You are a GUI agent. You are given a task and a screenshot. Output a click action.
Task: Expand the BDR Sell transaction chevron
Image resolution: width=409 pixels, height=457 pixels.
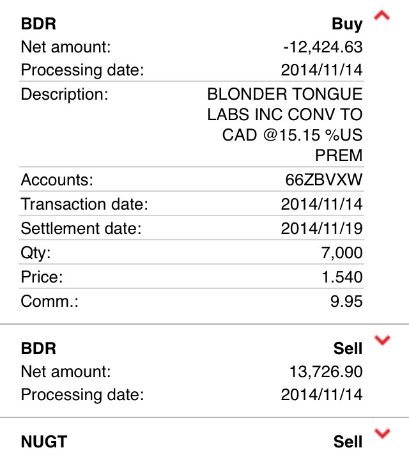382,341
